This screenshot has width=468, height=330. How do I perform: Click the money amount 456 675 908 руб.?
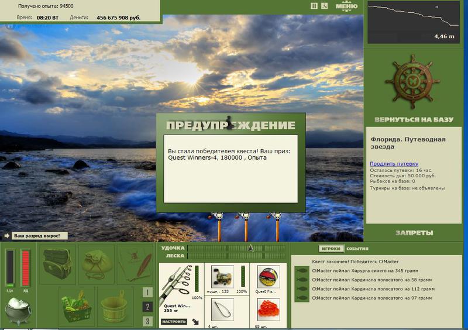(x=119, y=18)
